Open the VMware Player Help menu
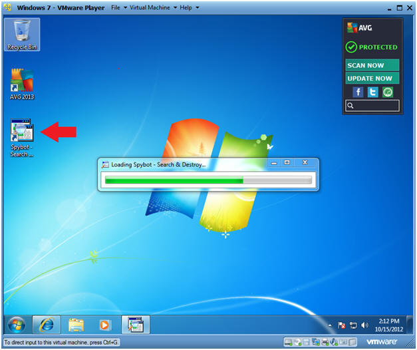417x350 pixels. coord(189,8)
